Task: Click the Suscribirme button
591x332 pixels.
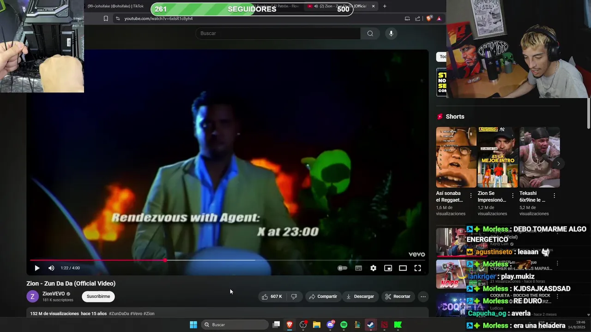Action: (x=98, y=296)
